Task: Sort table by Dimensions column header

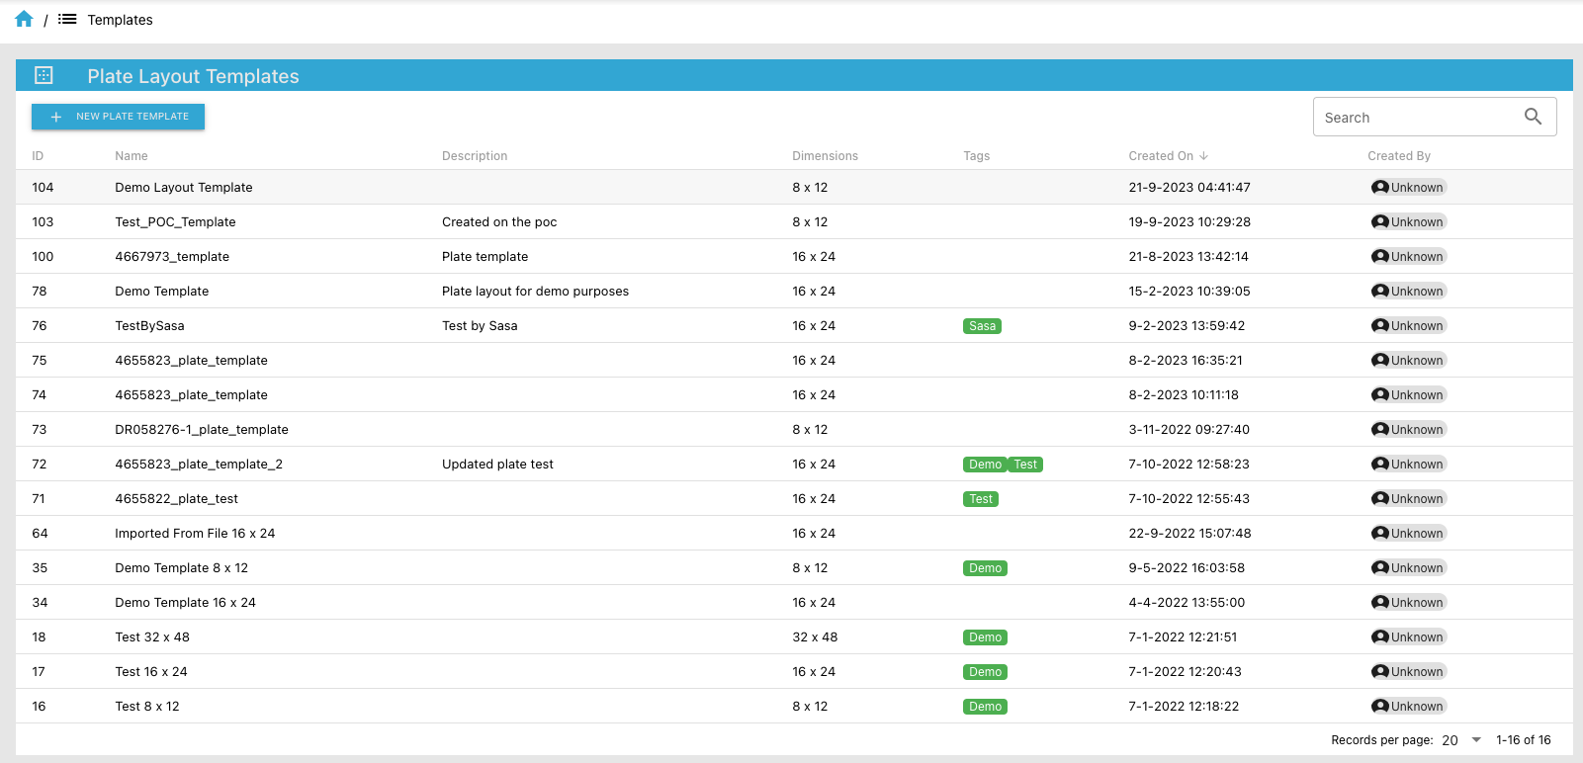Action: (825, 156)
